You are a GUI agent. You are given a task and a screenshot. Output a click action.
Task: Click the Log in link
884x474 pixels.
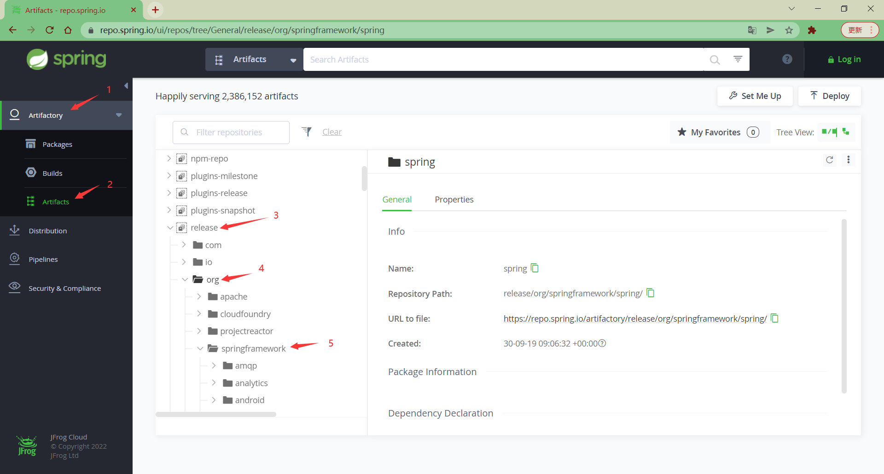coord(844,59)
